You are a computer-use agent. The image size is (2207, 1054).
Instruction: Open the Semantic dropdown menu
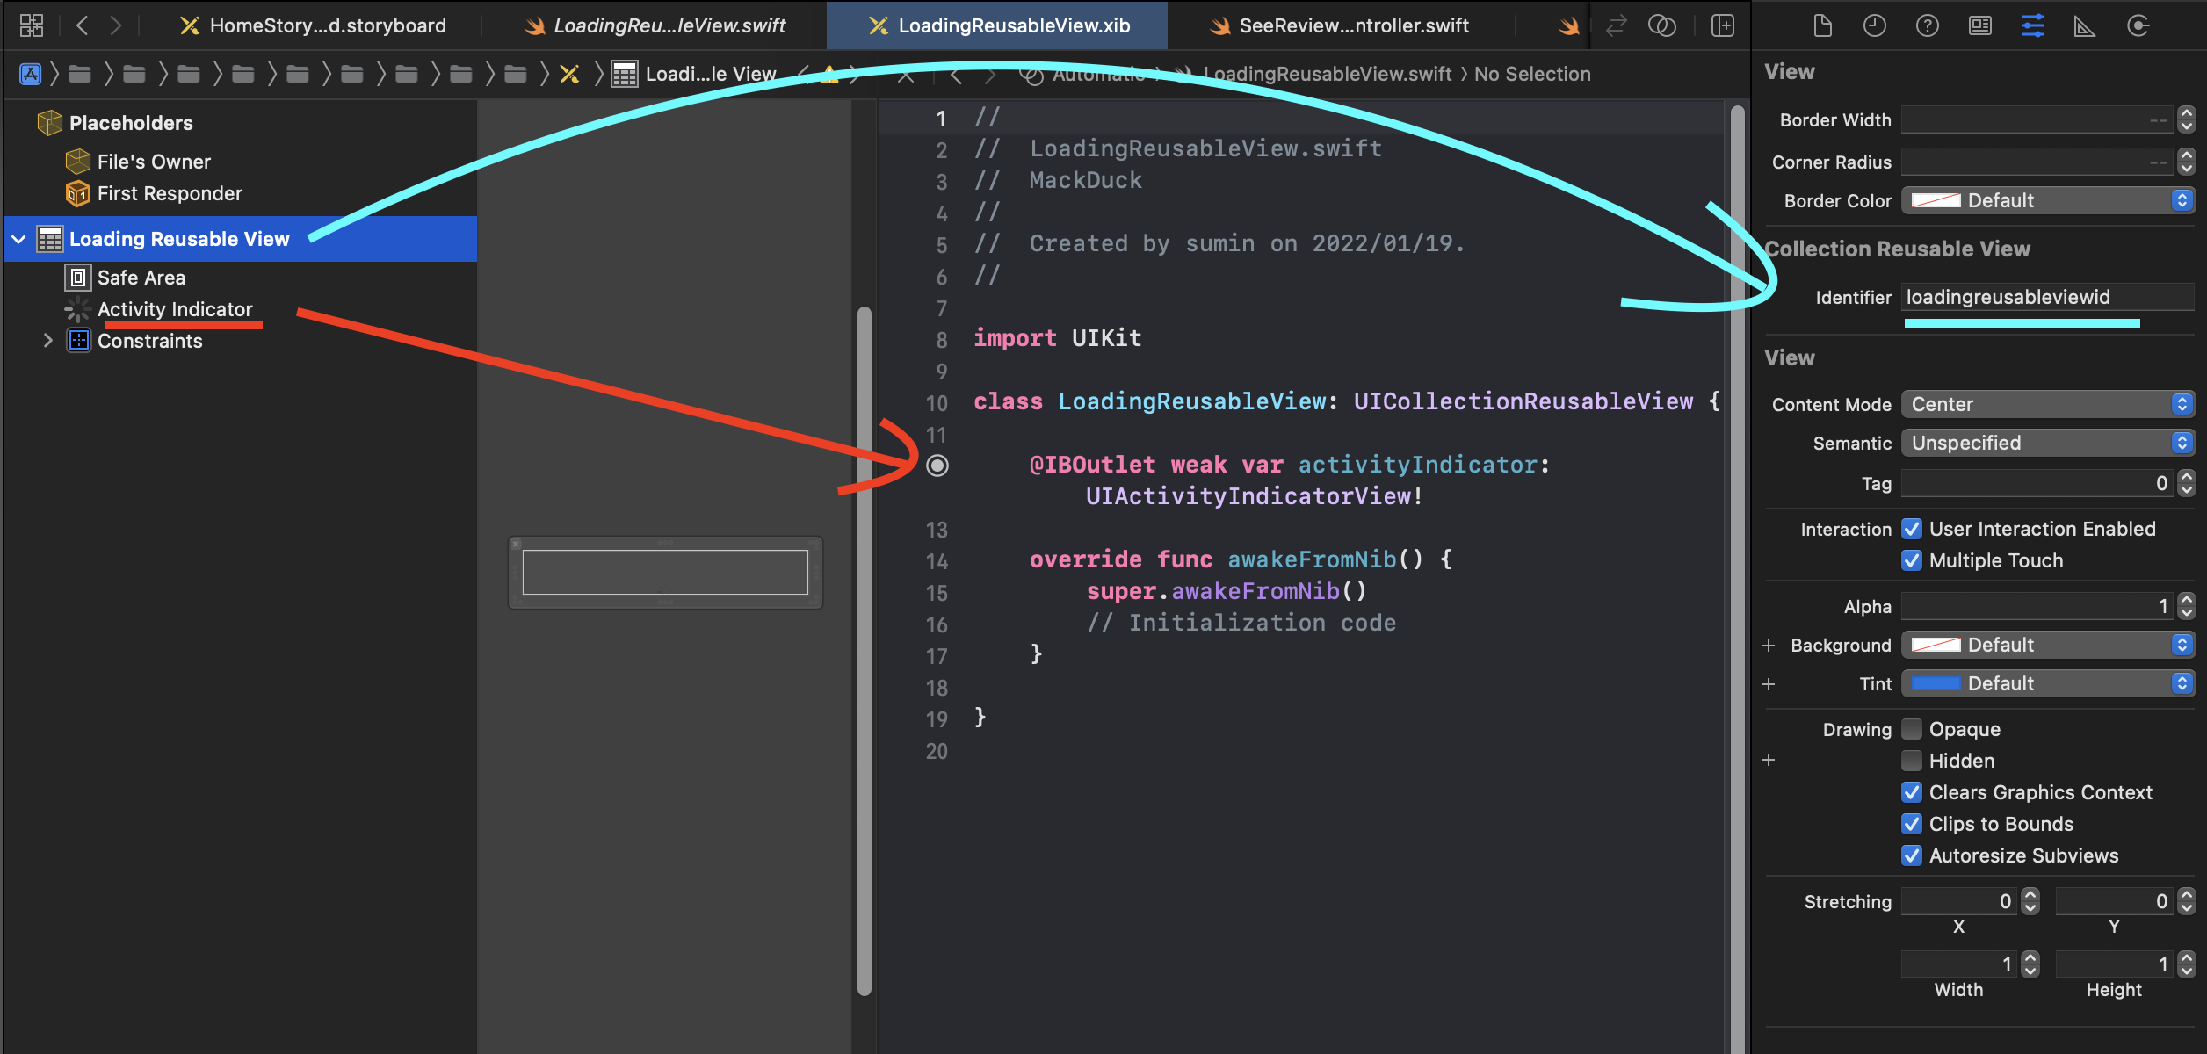(2047, 443)
